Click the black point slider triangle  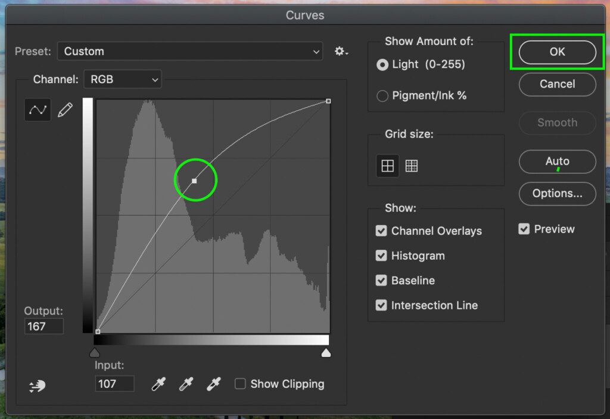point(95,353)
